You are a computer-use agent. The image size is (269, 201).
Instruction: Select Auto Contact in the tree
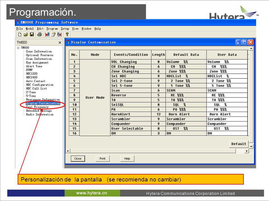click(x=36, y=81)
